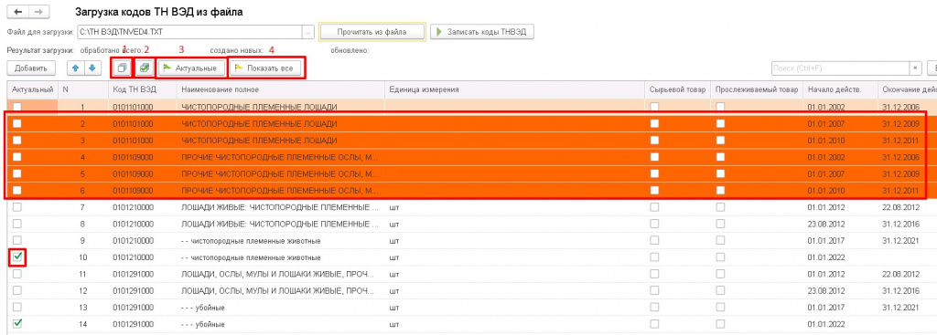Select '- - чистопородные племенные животные' in row 10
The height and width of the screenshot is (335, 937).
(251, 257)
